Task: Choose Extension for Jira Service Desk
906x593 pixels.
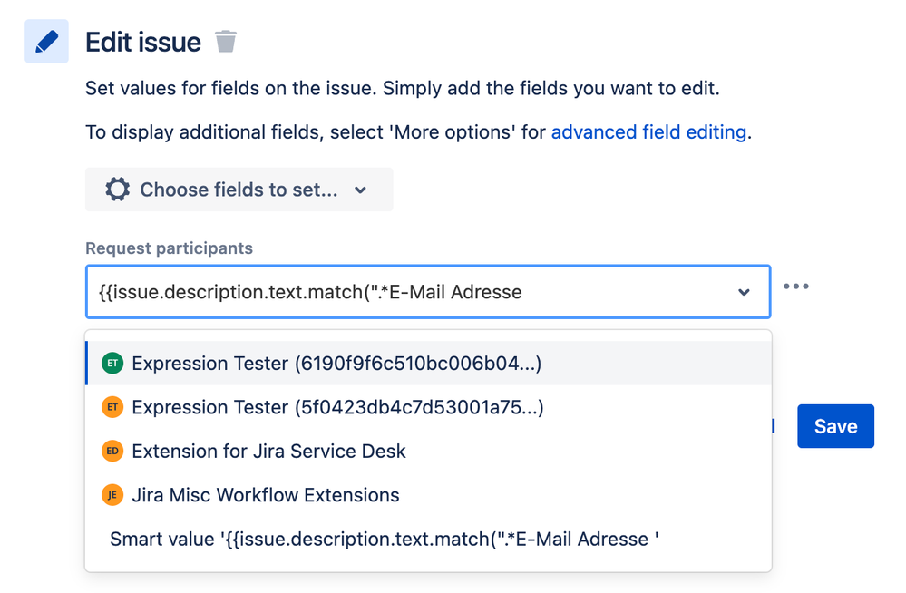Action: pos(268,452)
